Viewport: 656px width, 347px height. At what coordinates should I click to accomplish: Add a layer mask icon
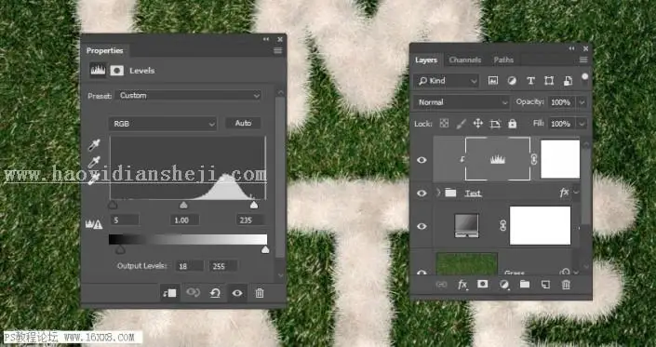[482, 285]
